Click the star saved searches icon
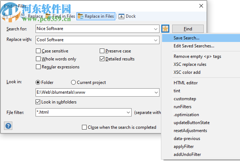Screen dimensions: 240x161 click(165, 29)
